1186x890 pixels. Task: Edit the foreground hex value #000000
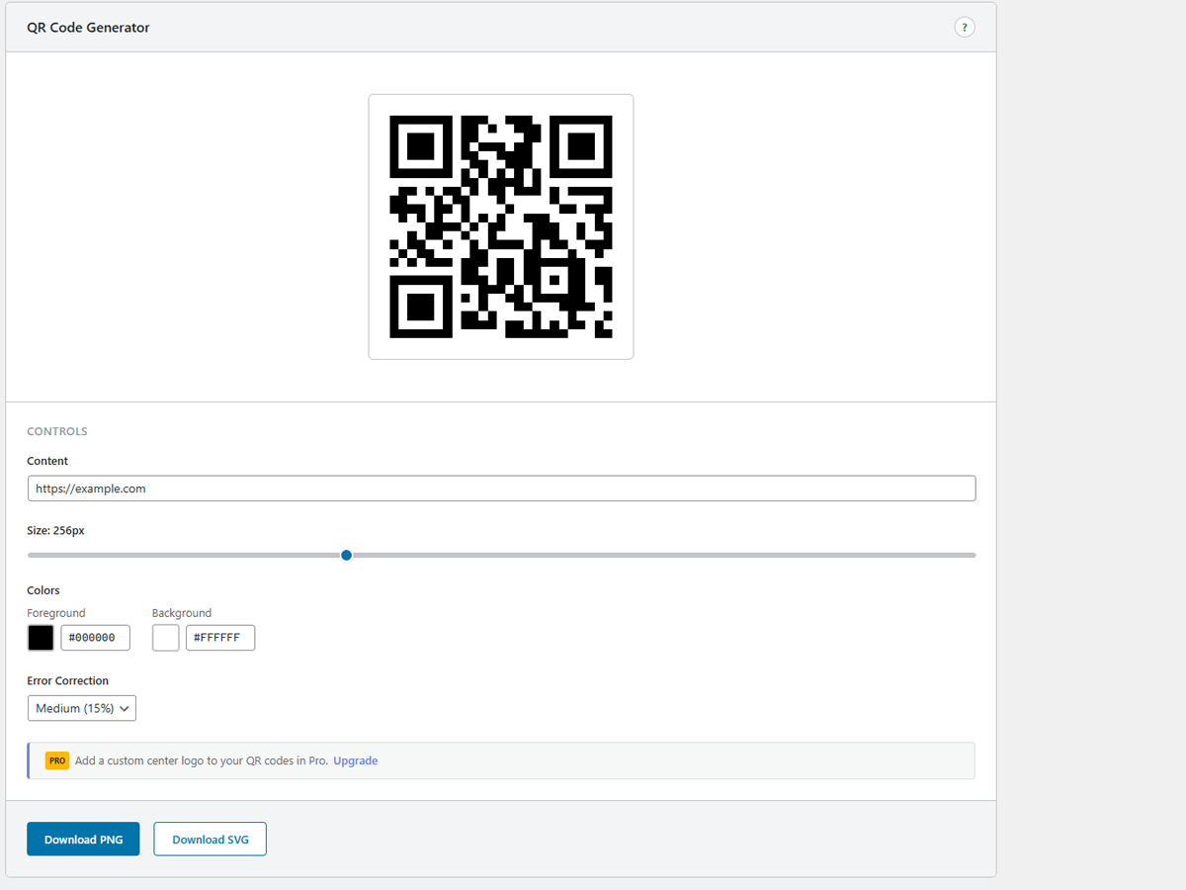(x=95, y=637)
